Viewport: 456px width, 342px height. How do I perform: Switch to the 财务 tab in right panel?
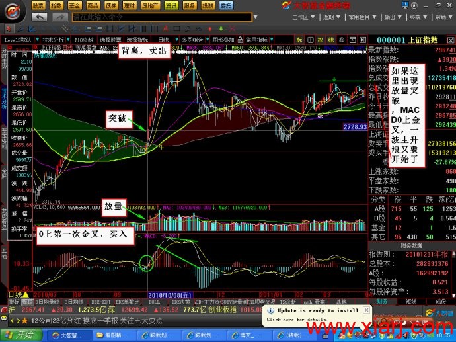382,301
